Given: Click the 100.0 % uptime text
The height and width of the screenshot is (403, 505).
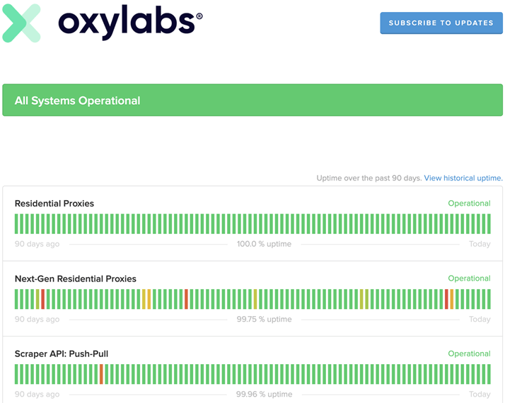Looking at the screenshot, I should (x=264, y=244).
